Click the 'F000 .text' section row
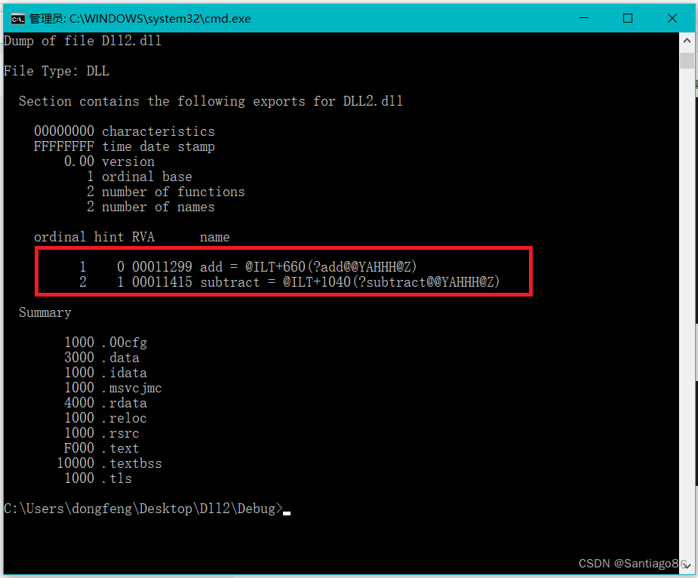 tap(102, 448)
